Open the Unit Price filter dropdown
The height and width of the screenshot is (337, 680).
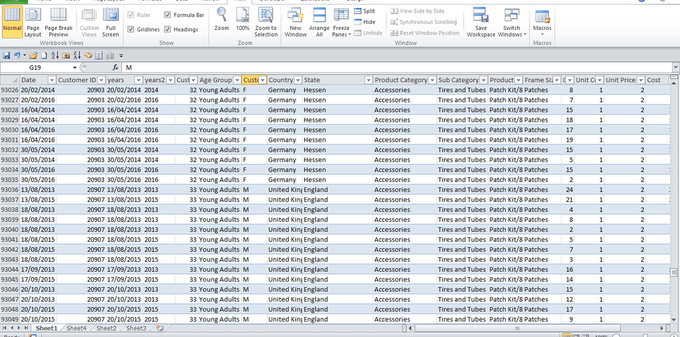[x=641, y=80]
